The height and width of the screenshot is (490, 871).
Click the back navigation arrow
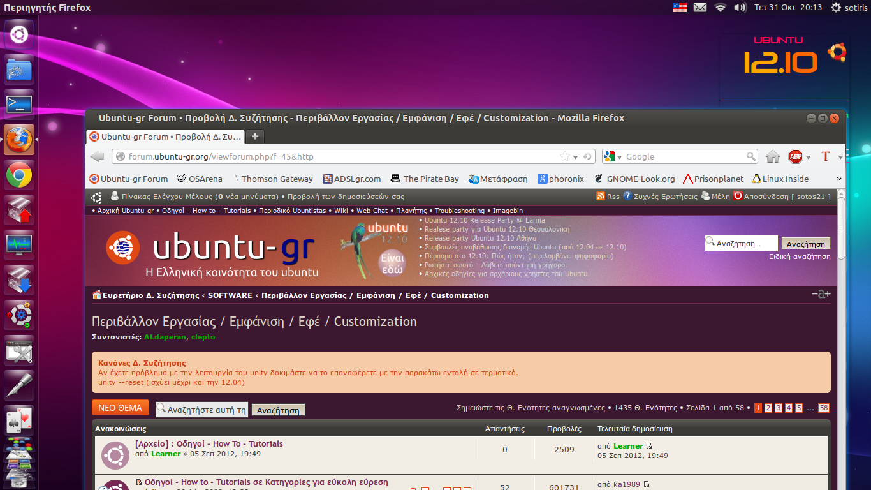point(97,156)
